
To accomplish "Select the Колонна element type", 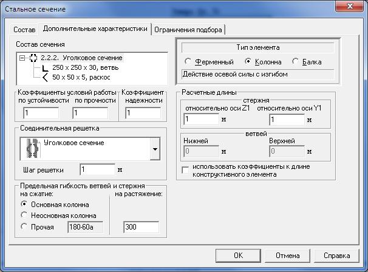I will 248,62.
